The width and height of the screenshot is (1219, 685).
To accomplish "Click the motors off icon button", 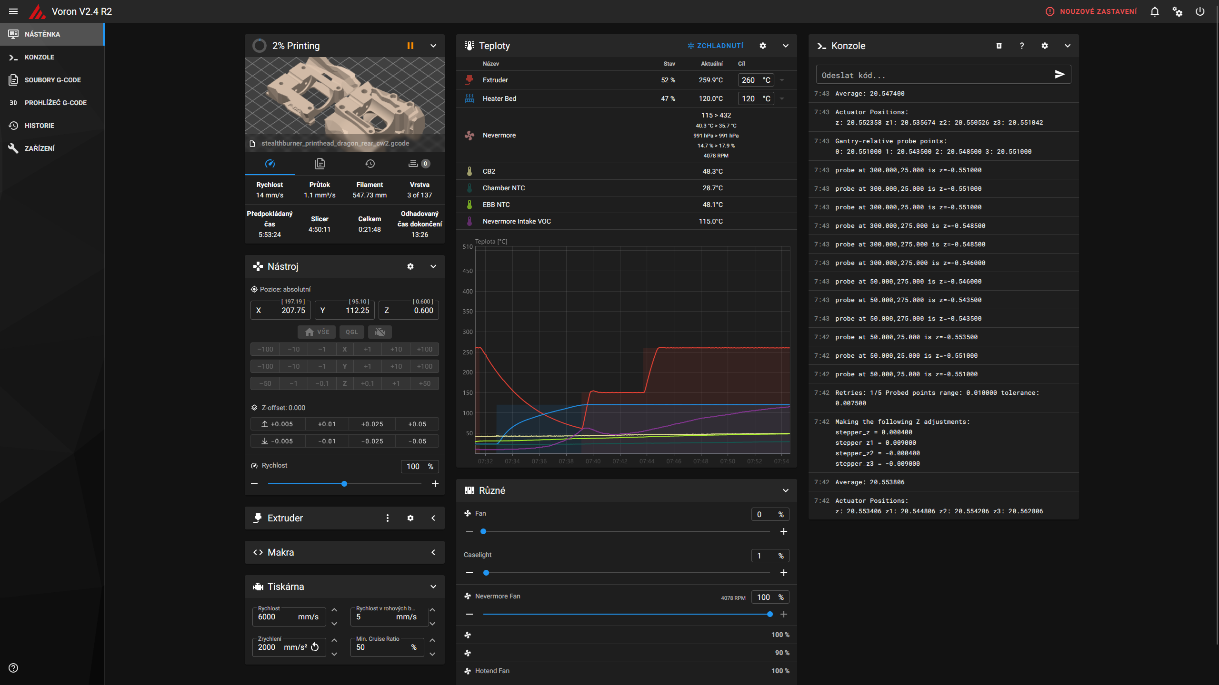I will pos(380,332).
